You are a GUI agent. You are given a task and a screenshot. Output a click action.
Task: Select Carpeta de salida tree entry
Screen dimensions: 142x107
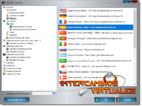(x=17, y=15)
